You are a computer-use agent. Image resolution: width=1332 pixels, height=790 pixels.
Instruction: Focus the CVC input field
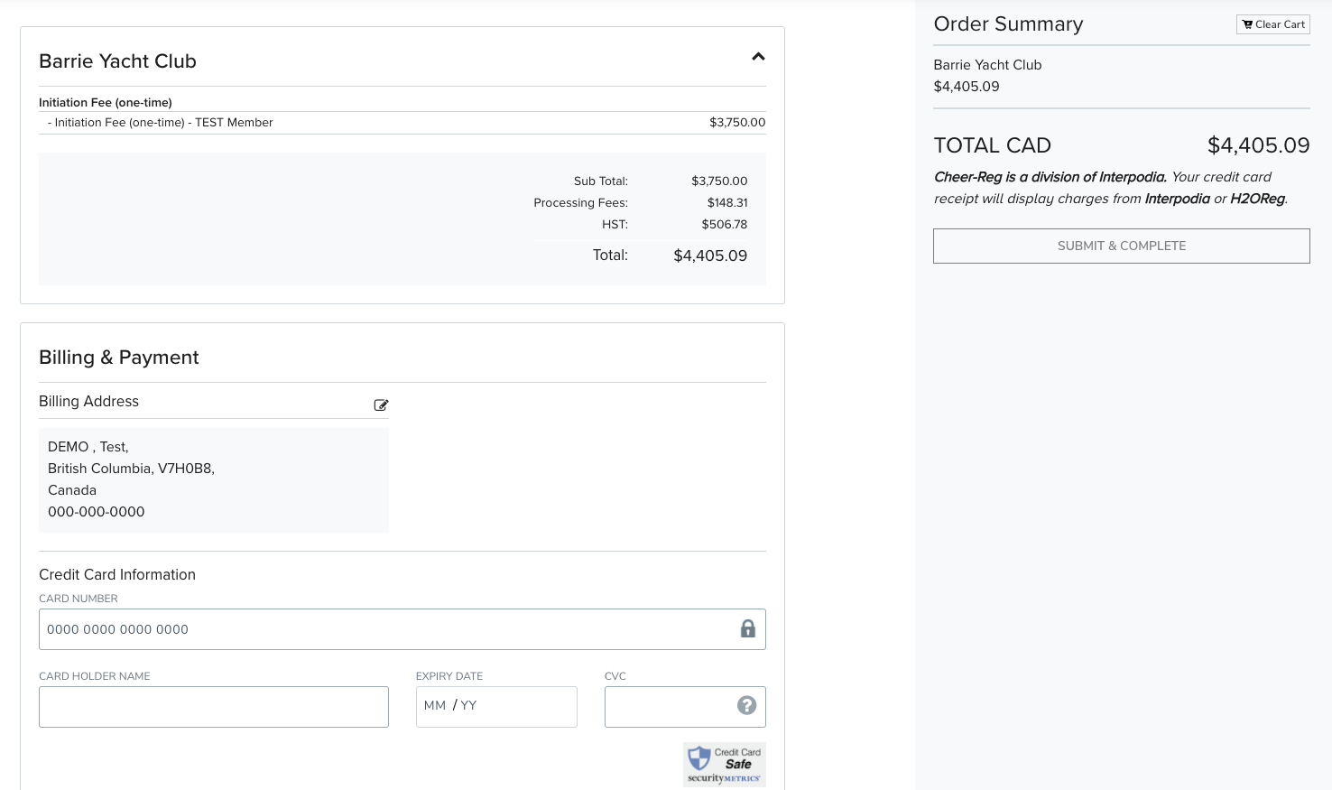click(685, 707)
